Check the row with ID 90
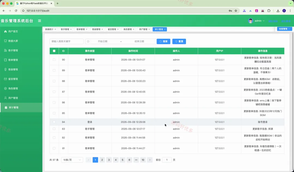This screenshot has width=294, height=172. pos(54,60)
